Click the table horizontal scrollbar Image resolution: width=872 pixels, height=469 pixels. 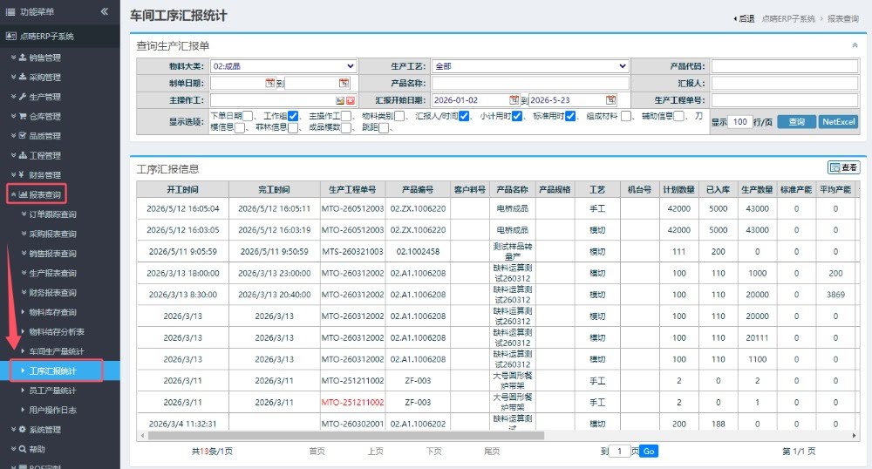[345, 436]
